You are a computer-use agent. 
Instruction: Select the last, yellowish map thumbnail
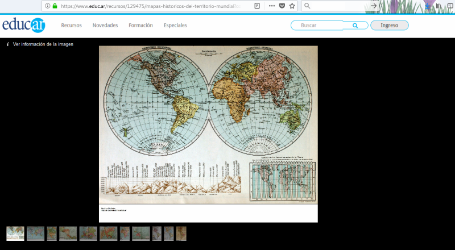(x=181, y=234)
